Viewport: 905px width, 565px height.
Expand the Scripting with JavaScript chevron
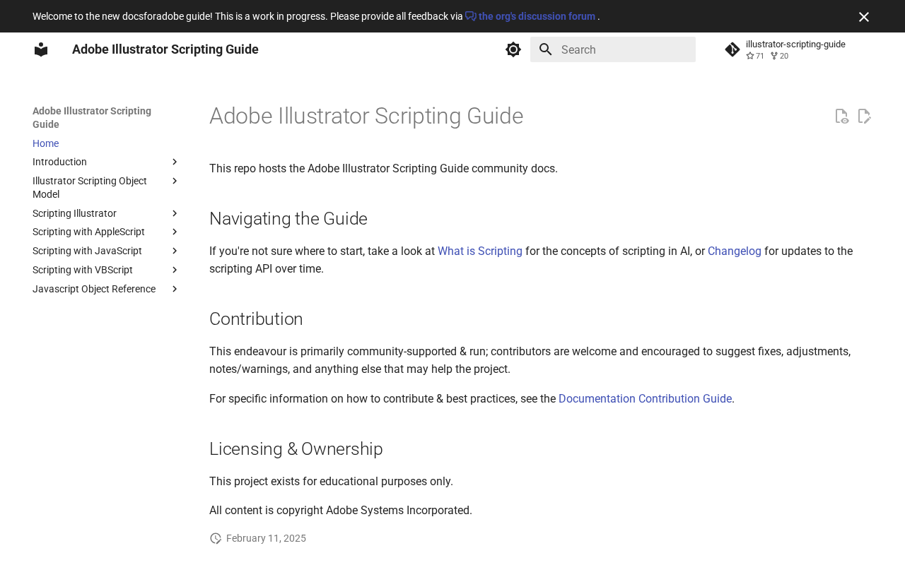175,251
